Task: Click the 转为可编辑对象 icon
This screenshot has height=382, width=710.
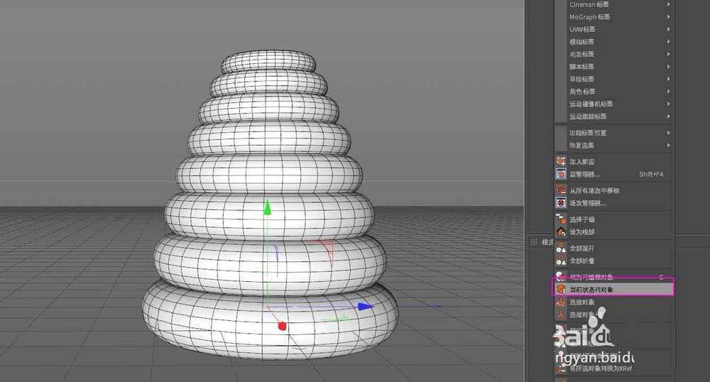Action: 561,276
